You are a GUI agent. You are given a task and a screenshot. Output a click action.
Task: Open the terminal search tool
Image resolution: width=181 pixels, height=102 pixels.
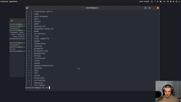tap(145, 8)
